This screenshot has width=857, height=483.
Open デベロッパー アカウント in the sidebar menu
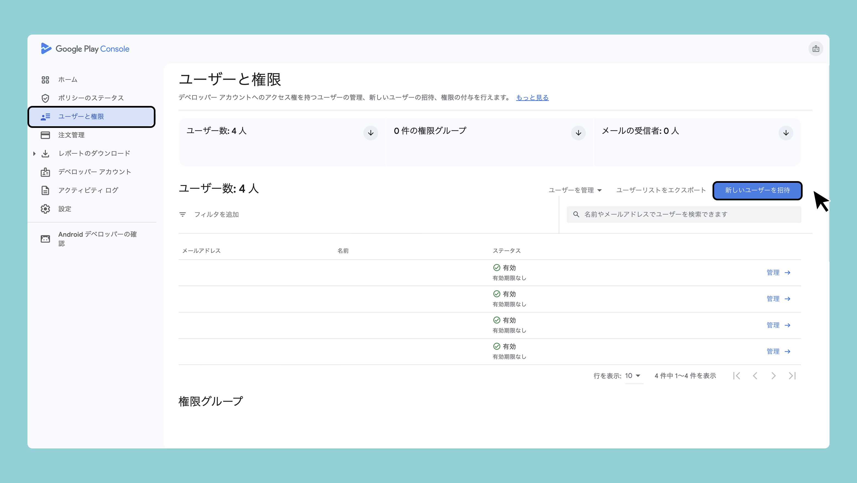[94, 172]
